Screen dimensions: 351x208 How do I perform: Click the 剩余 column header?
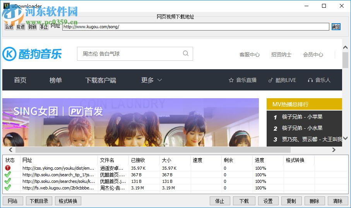[228, 160]
